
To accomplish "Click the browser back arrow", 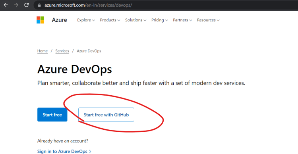I will tap(6, 5).
